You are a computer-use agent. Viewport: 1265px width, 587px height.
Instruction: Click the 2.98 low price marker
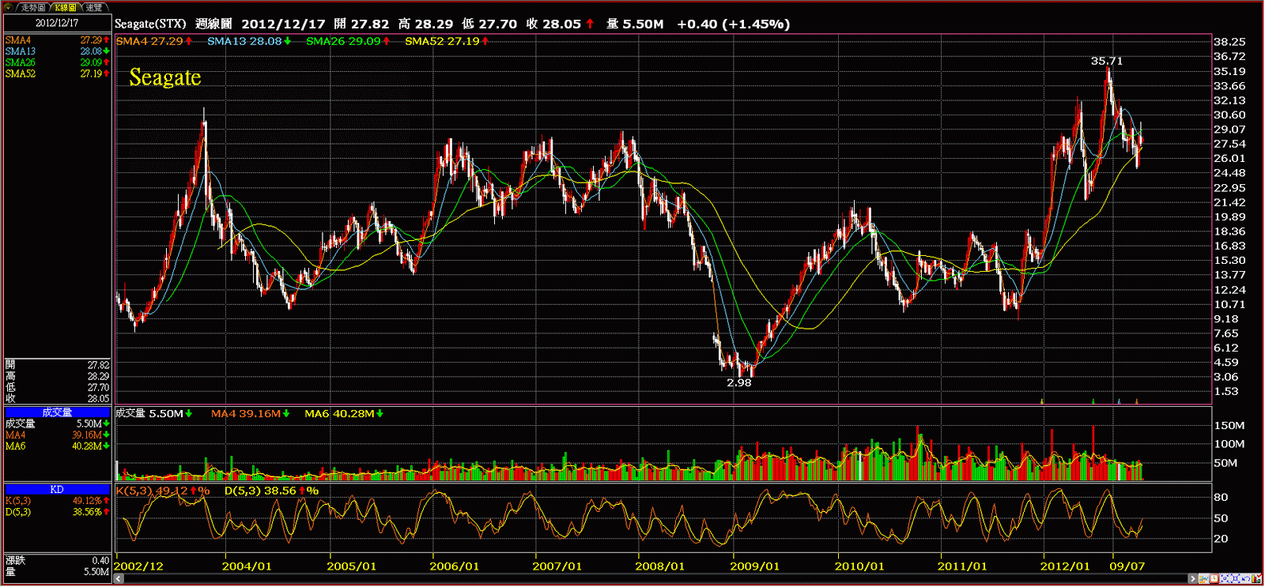pos(739,382)
